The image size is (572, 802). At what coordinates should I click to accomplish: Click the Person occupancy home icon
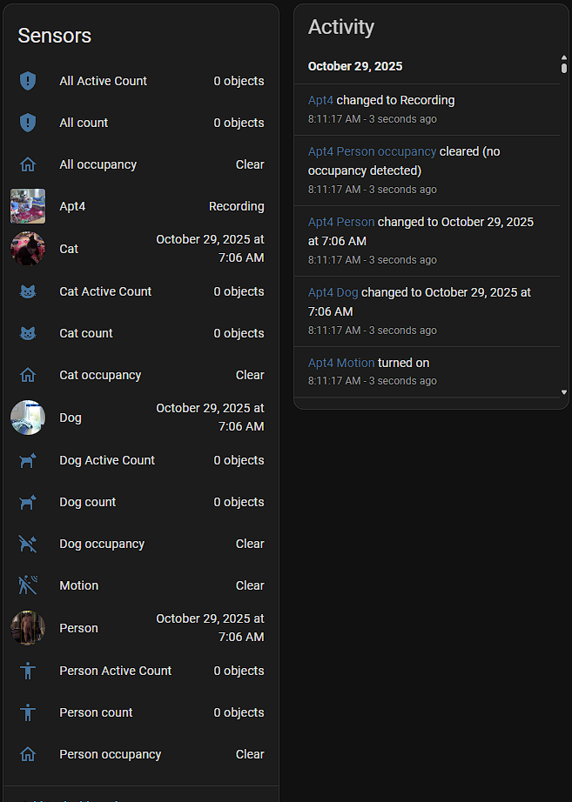click(28, 754)
